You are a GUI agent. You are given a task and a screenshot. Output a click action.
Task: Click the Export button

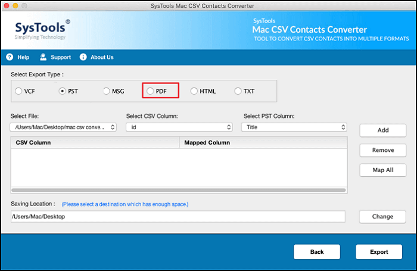point(379,252)
